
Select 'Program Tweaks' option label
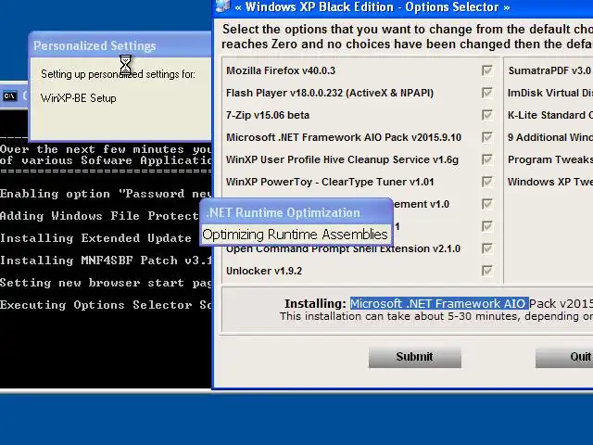(550, 159)
